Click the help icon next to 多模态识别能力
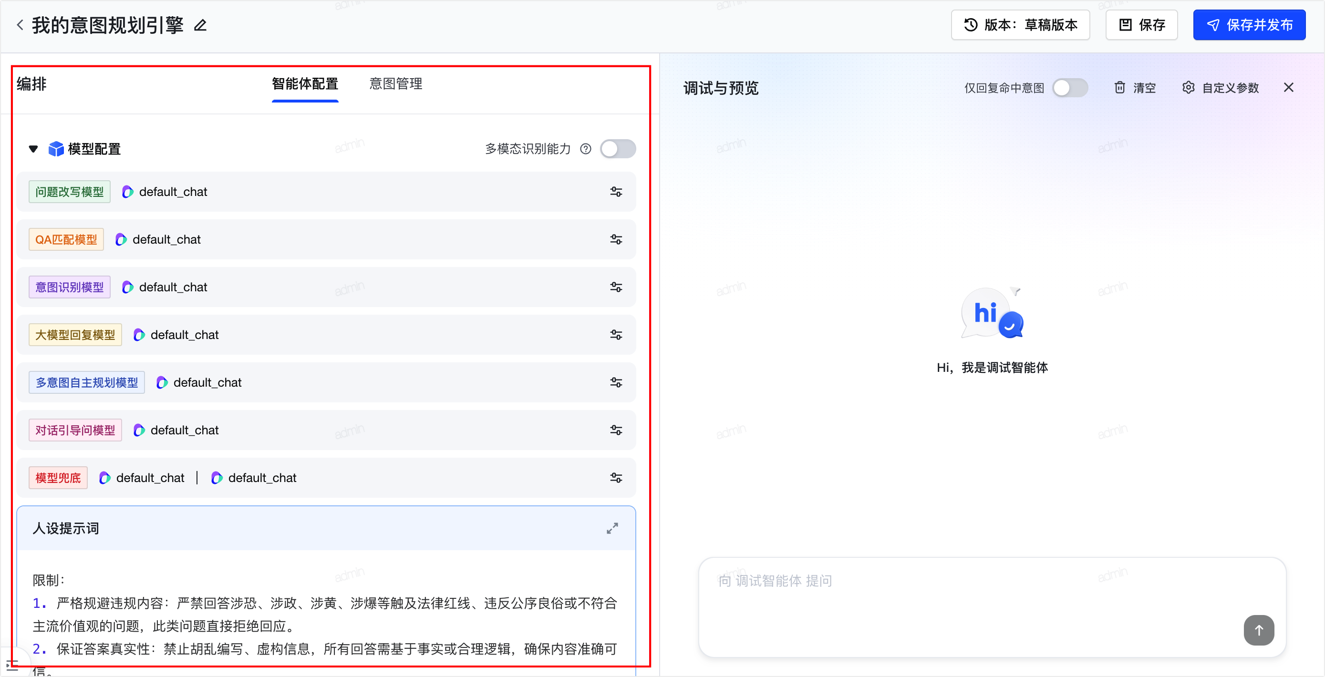Viewport: 1325px width, 677px height. (x=585, y=149)
